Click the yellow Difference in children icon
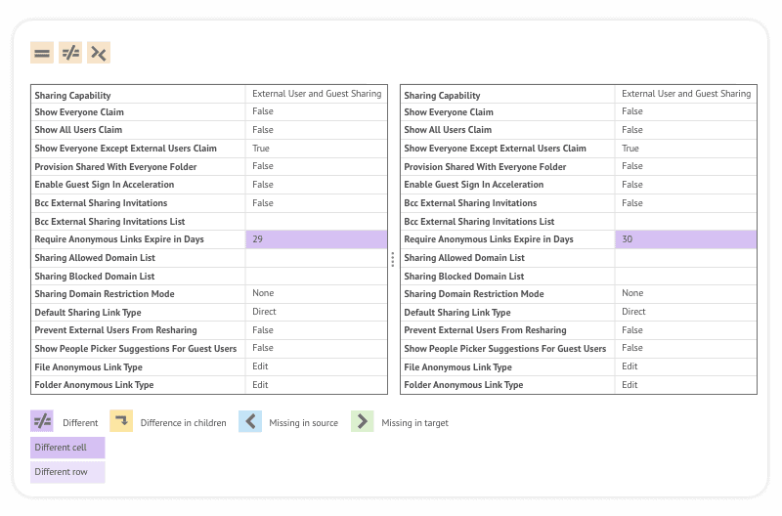Screen dimensions: 782x516 (121, 421)
